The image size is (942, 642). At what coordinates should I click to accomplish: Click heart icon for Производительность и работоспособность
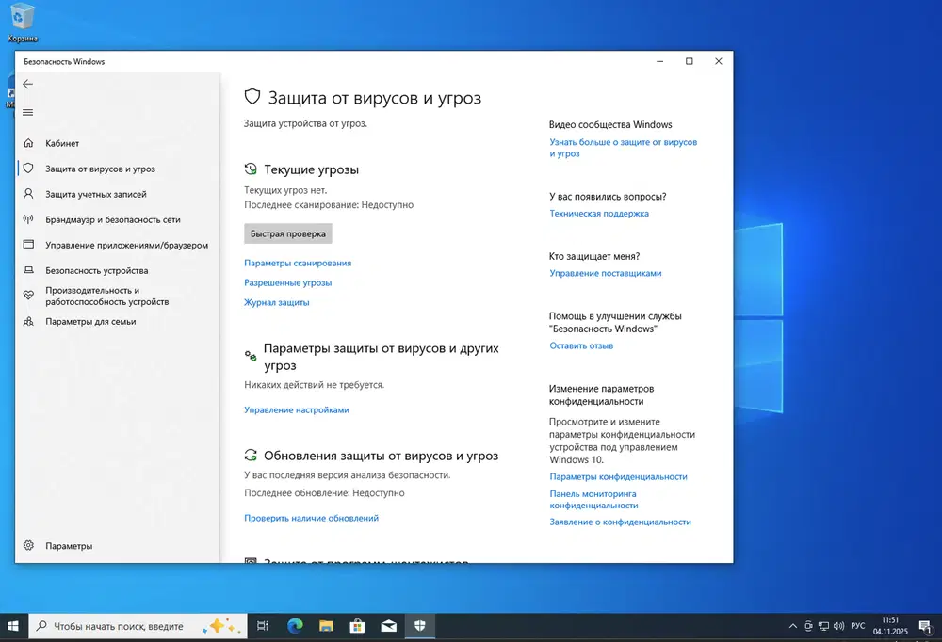pos(28,295)
